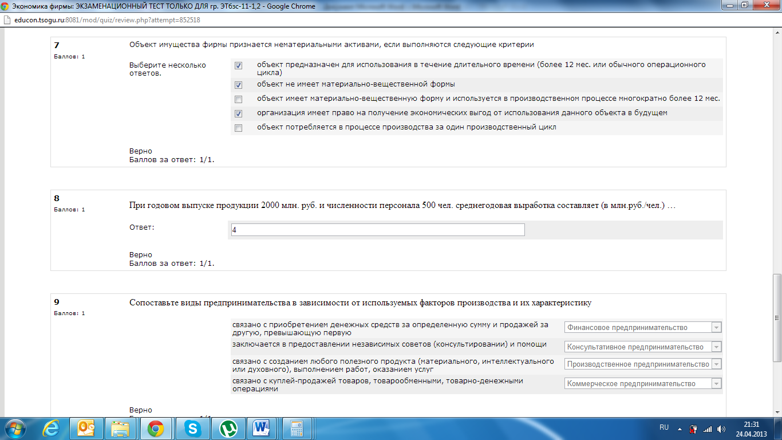Click question 8 text about годовом выпуске
Image resolution: width=782 pixels, height=440 pixels.
(403, 205)
